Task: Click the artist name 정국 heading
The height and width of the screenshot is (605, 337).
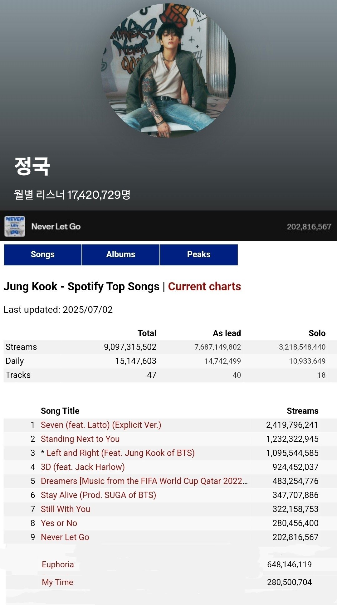Action: tap(32, 166)
